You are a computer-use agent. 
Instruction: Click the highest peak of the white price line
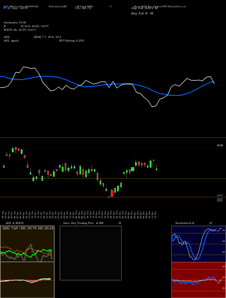24,67
